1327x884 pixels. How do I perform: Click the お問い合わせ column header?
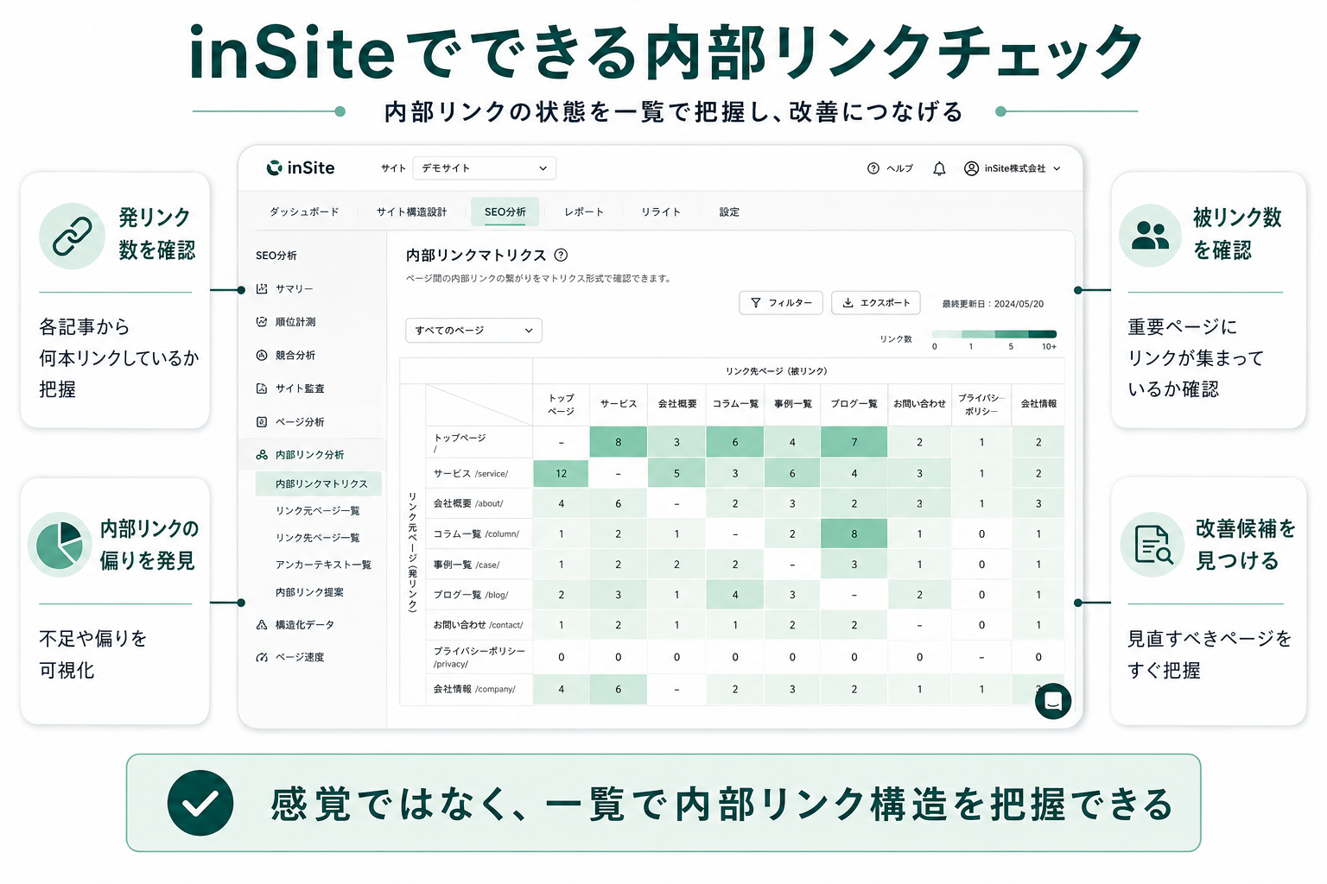[919, 403]
